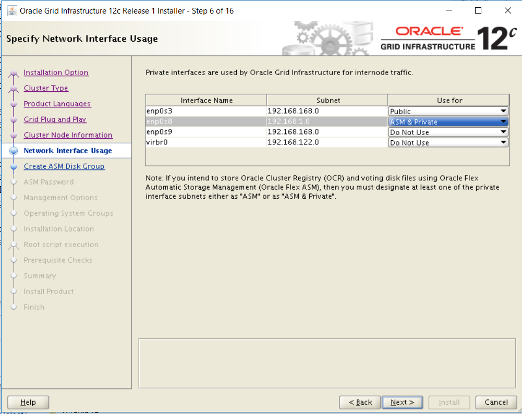The image size is (522, 414).
Task: Click the Interface Name column header
Action: point(206,101)
